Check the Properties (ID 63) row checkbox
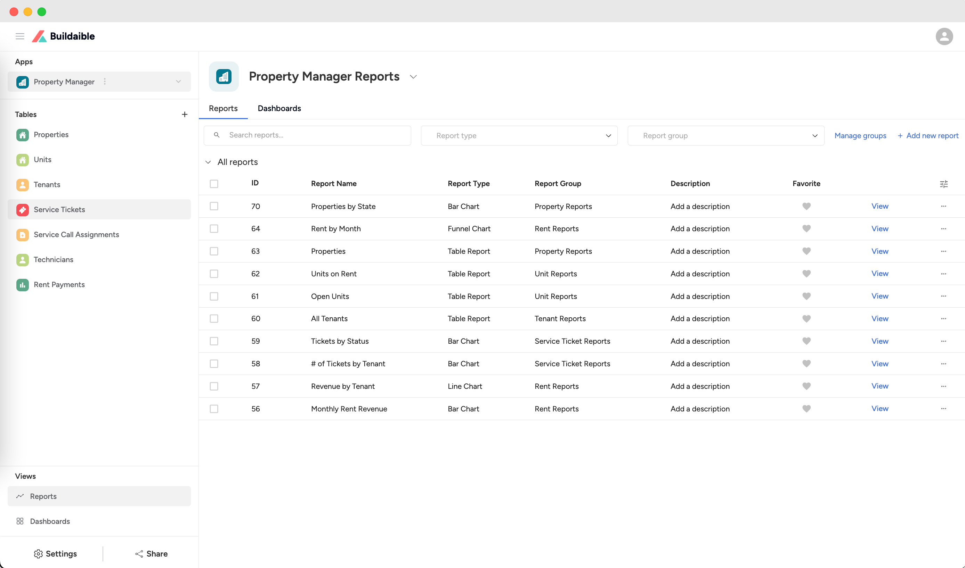The image size is (965, 568). [x=214, y=251]
